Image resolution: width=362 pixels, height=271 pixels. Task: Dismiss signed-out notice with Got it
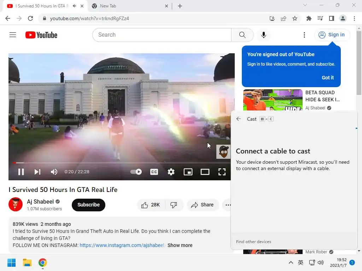point(328,78)
